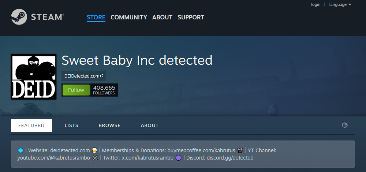Click the globe emoji before Website
The image size is (366, 172).
(x=20, y=150)
